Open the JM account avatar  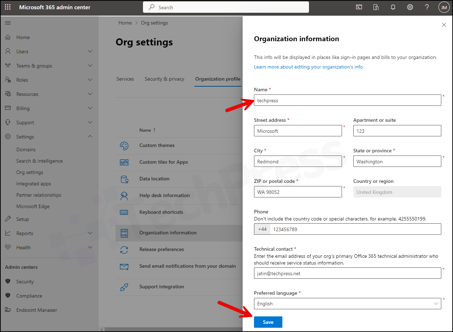[x=444, y=7]
